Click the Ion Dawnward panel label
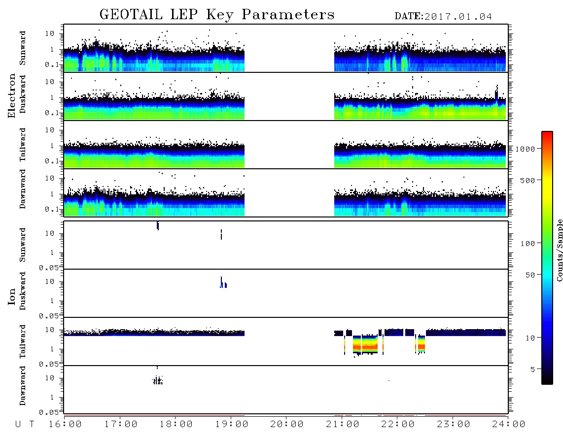 click(23, 385)
